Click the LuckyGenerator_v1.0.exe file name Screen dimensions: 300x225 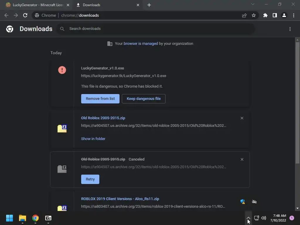[x=103, y=68]
